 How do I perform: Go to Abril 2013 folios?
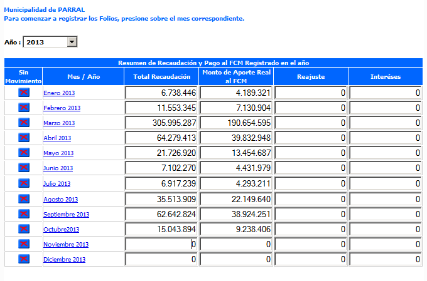(x=57, y=138)
